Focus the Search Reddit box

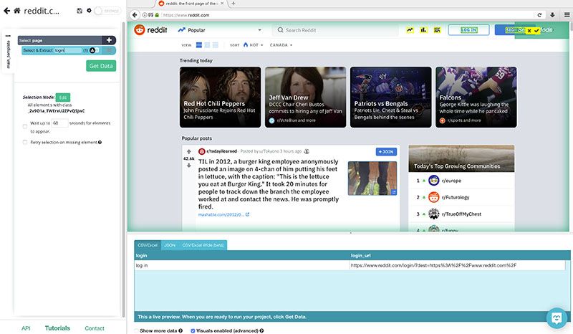tap(336, 30)
